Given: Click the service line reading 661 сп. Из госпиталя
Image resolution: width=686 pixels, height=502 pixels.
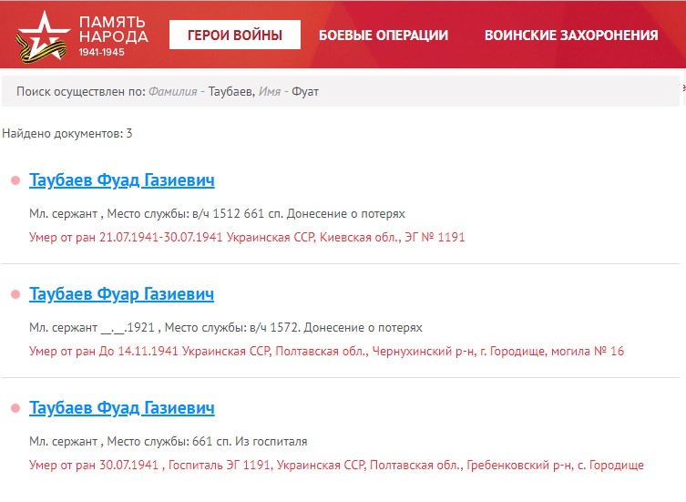Looking at the screenshot, I should click(169, 441).
